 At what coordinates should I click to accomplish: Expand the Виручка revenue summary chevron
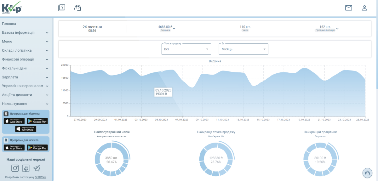click(174, 29)
